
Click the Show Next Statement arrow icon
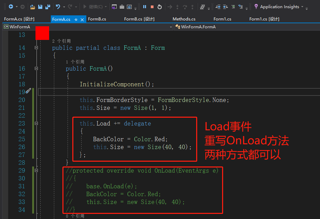point(170,7)
